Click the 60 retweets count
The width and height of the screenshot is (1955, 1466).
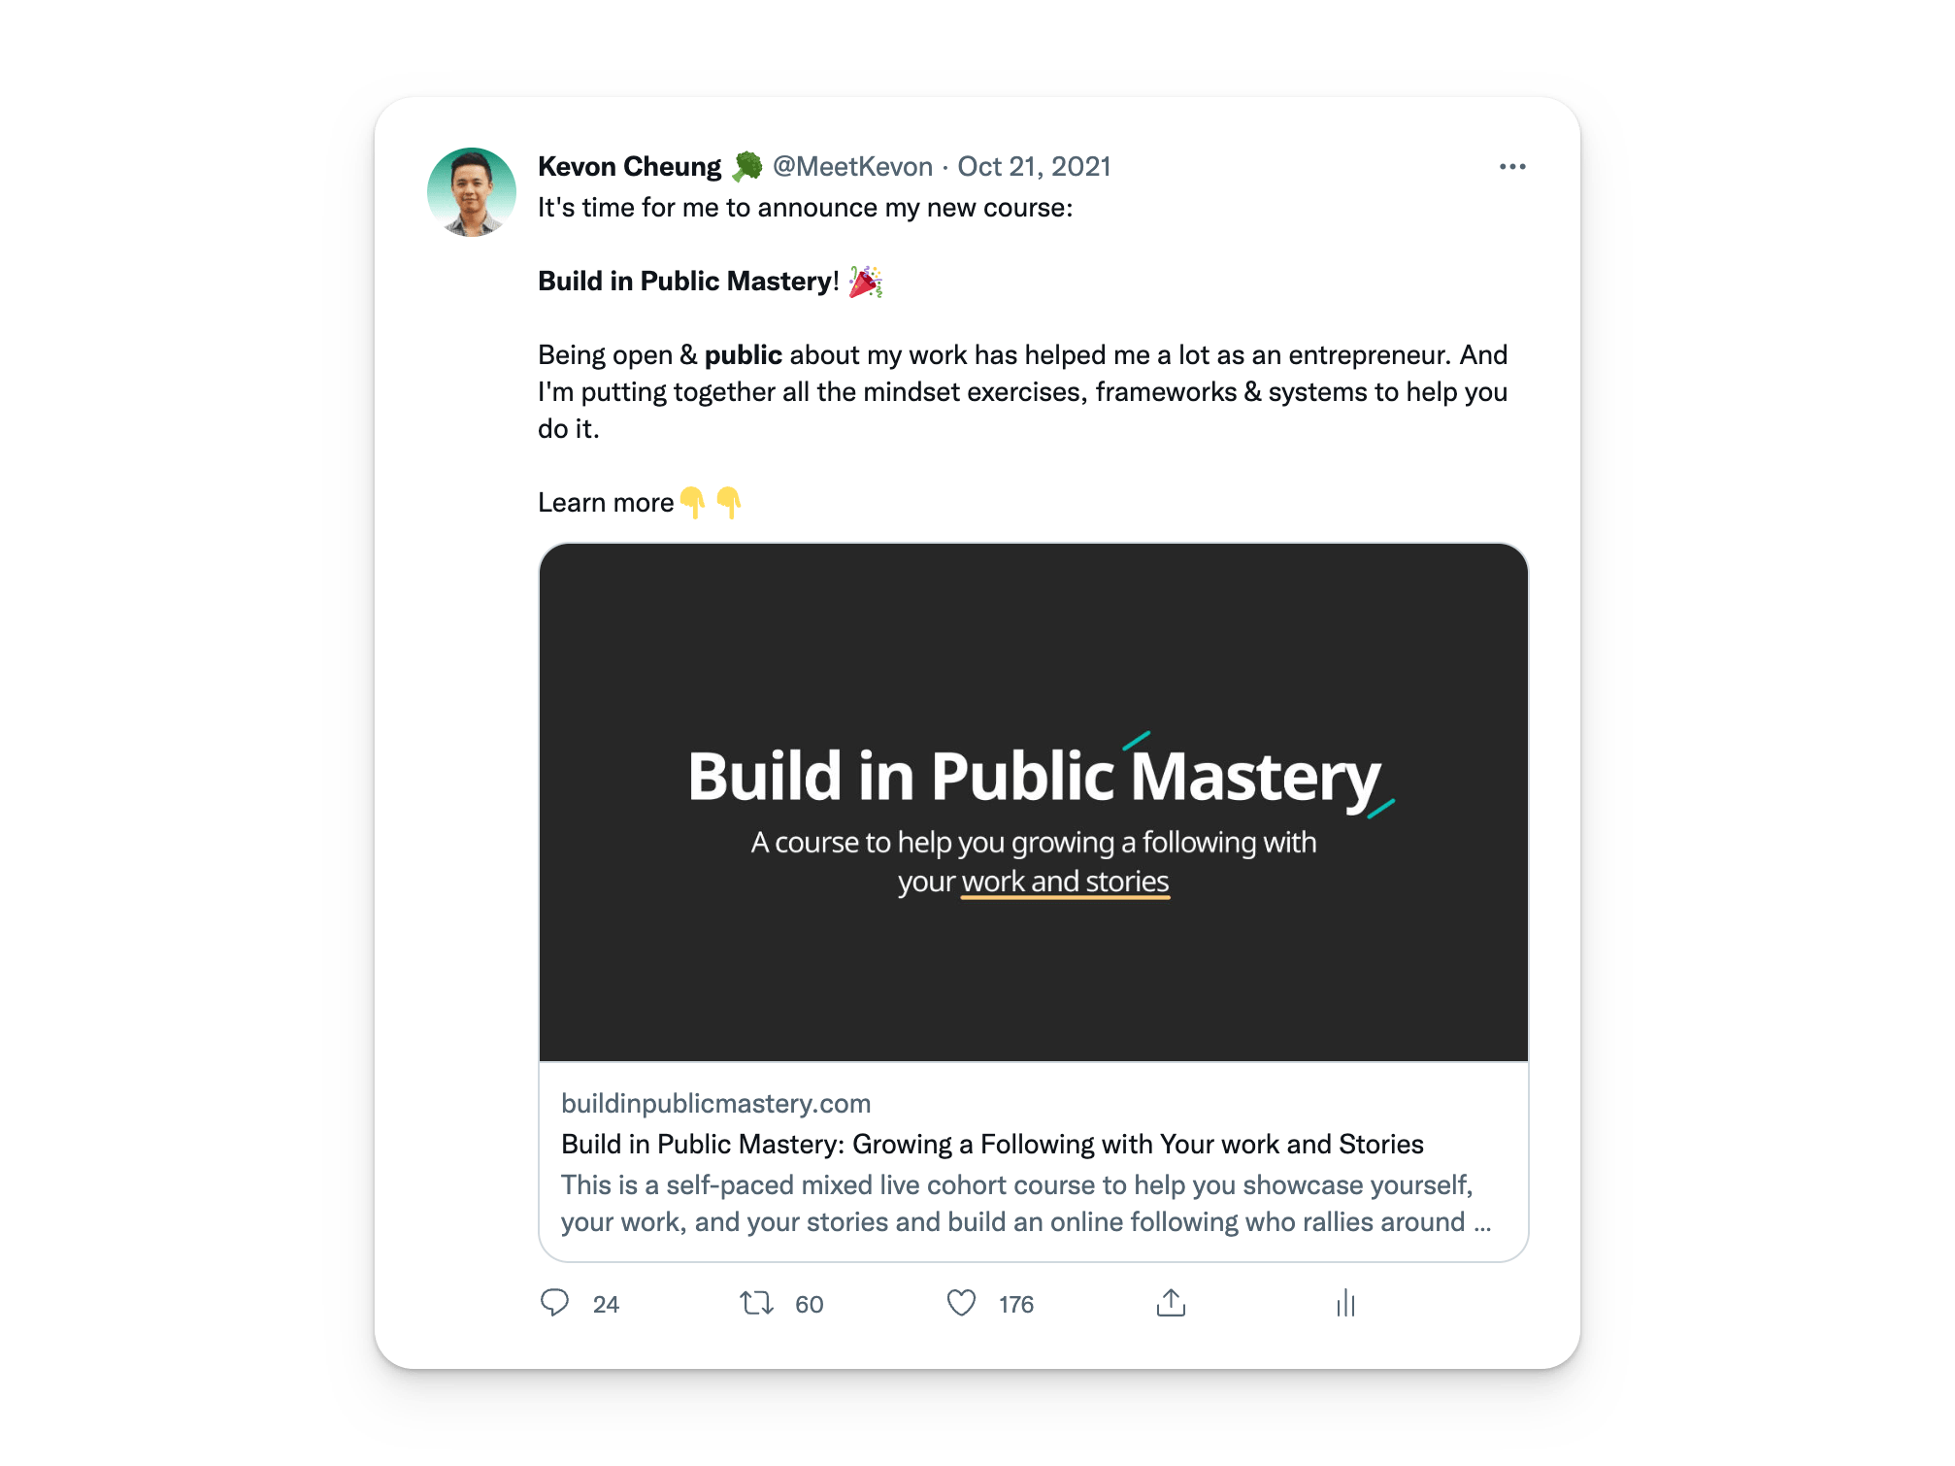tap(809, 1304)
